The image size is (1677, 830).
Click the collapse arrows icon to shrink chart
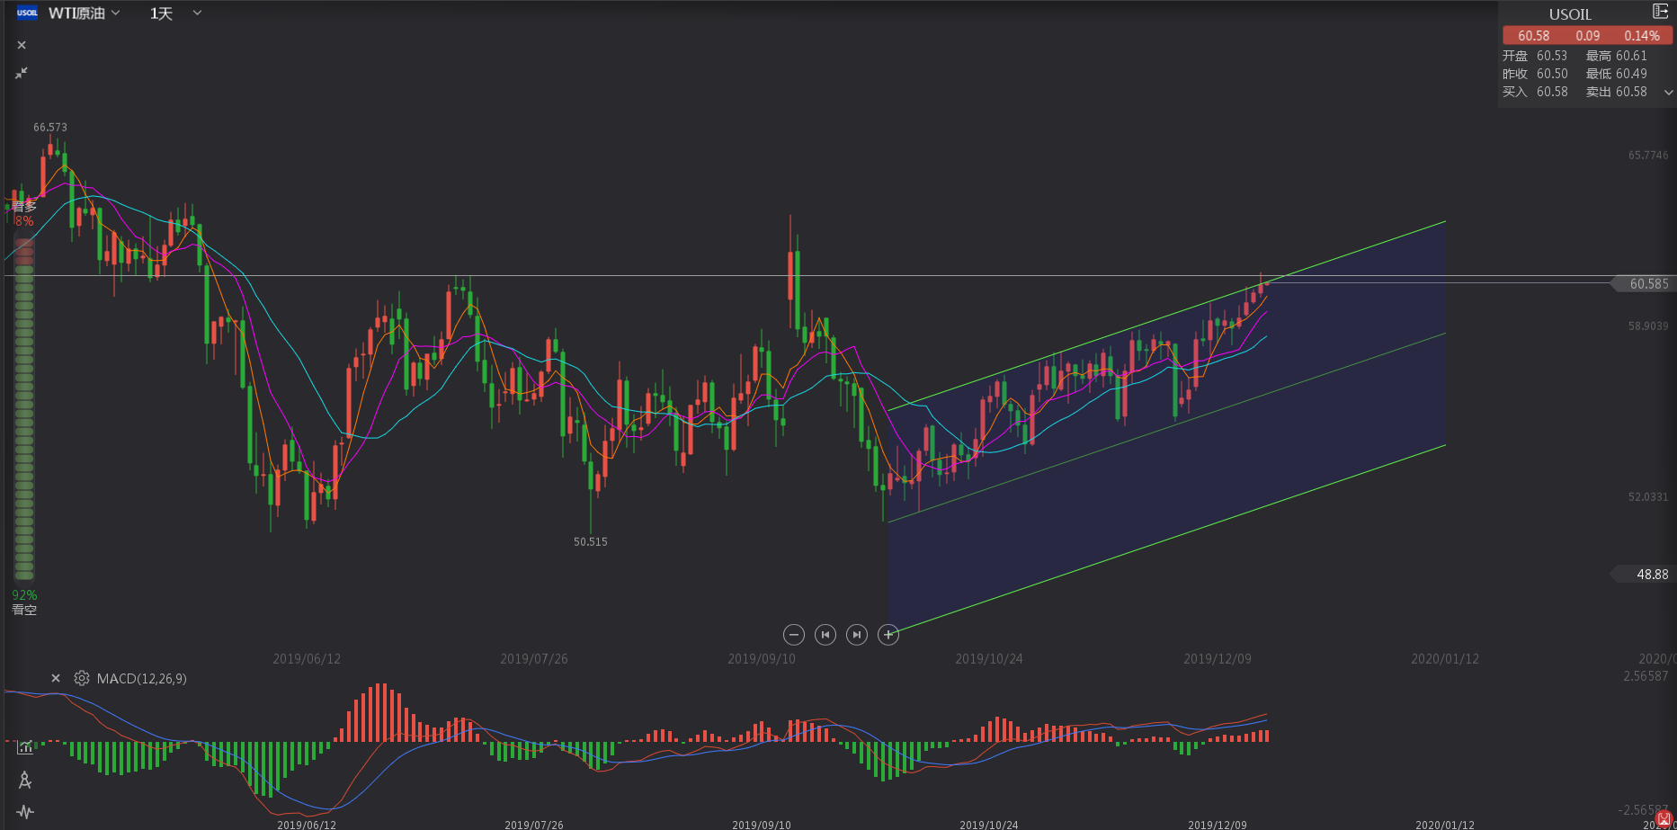[x=22, y=73]
